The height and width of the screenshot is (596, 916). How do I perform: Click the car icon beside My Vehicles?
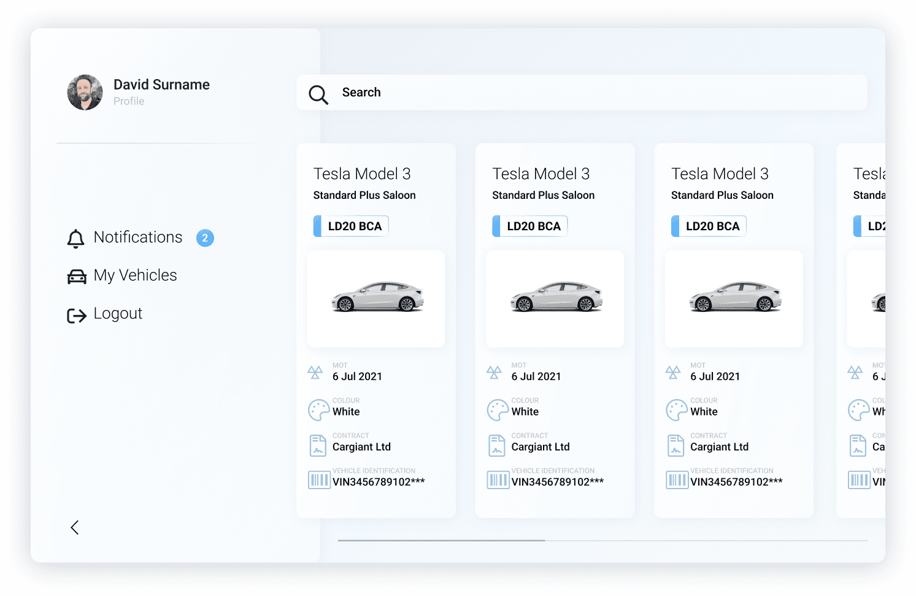click(x=77, y=277)
